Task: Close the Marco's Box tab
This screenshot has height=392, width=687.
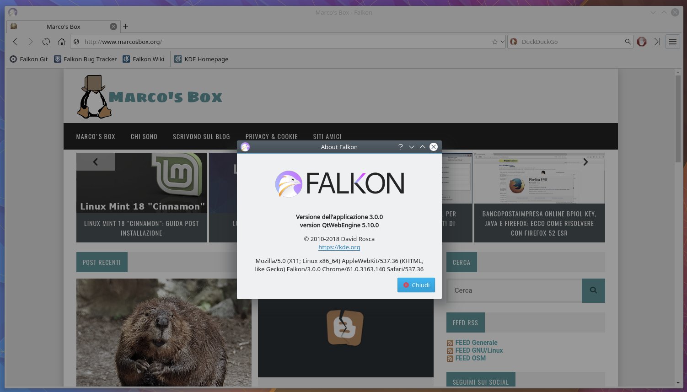Action: [x=113, y=27]
